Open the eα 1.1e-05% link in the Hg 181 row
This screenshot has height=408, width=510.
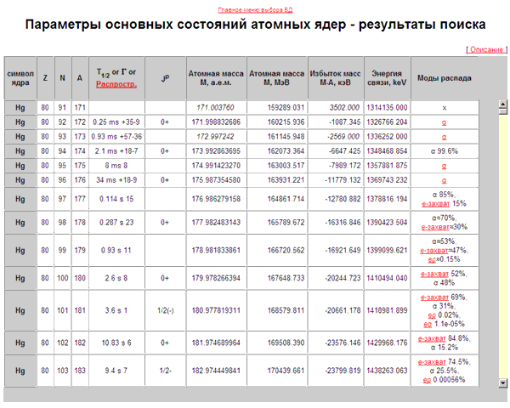click(428, 324)
